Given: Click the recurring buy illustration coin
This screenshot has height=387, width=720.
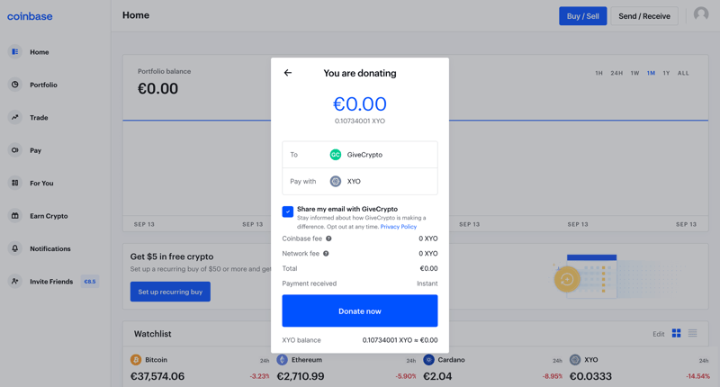Looking at the screenshot, I should tap(567, 279).
